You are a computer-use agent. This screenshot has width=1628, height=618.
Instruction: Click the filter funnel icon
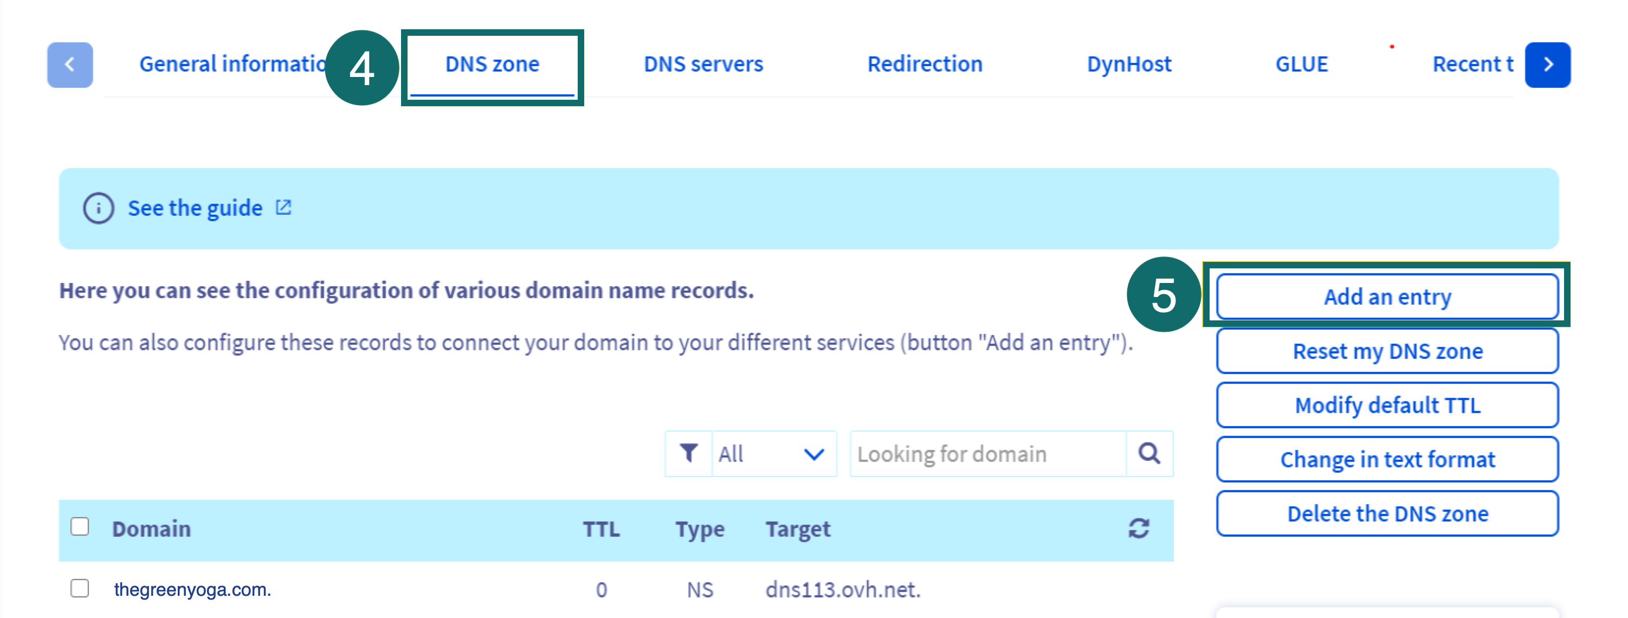[688, 454]
